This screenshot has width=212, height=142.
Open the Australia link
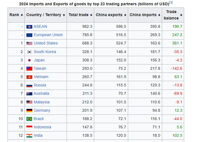tap(41, 93)
